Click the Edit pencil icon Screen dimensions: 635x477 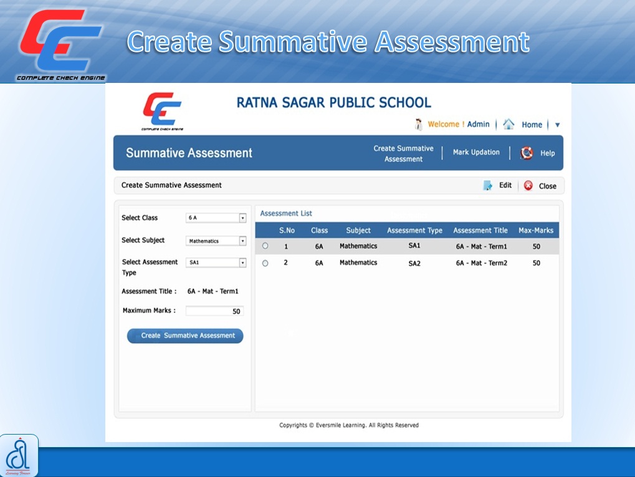[487, 186]
